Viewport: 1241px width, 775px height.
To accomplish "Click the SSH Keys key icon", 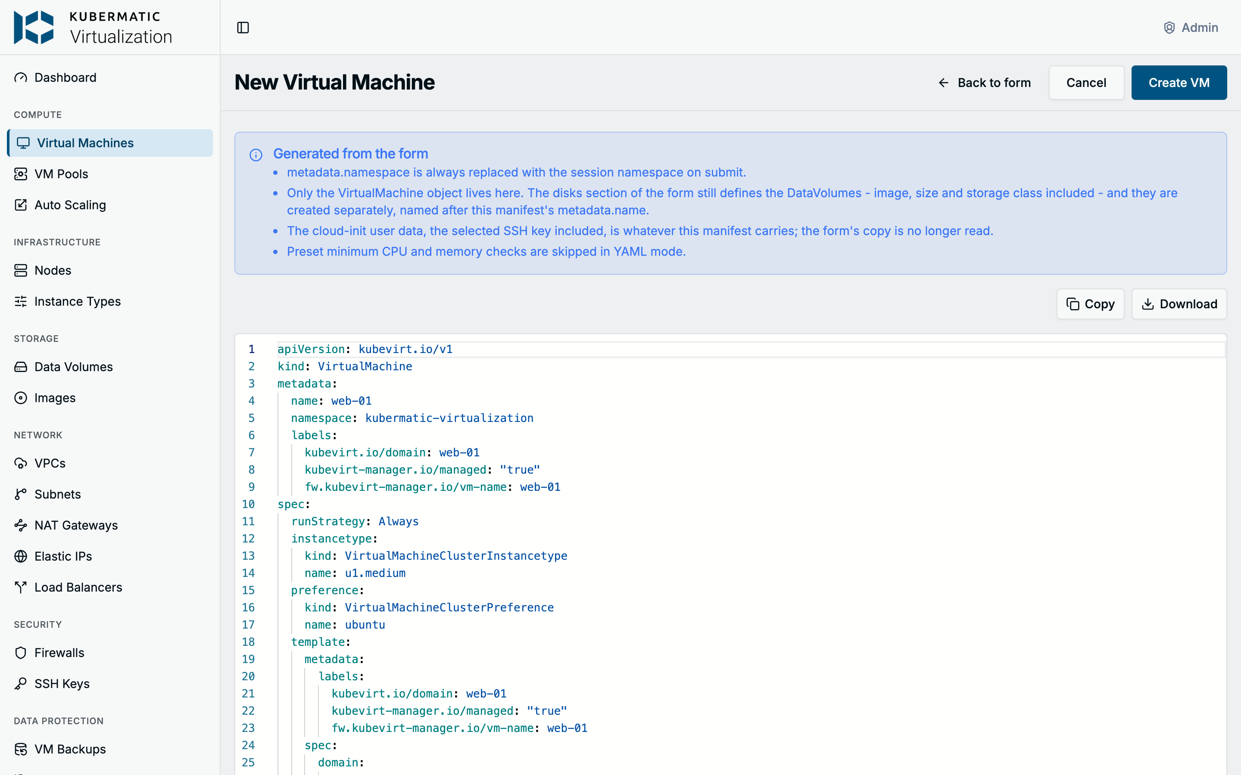I will pyautogui.click(x=21, y=684).
